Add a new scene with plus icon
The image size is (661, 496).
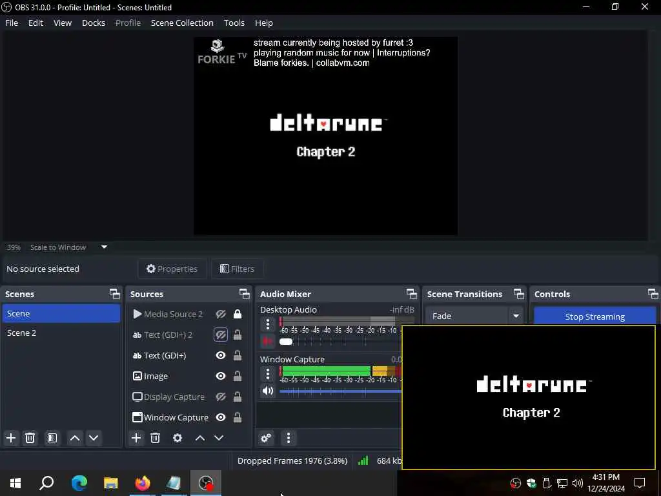pyautogui.click(x=11, y=438)
